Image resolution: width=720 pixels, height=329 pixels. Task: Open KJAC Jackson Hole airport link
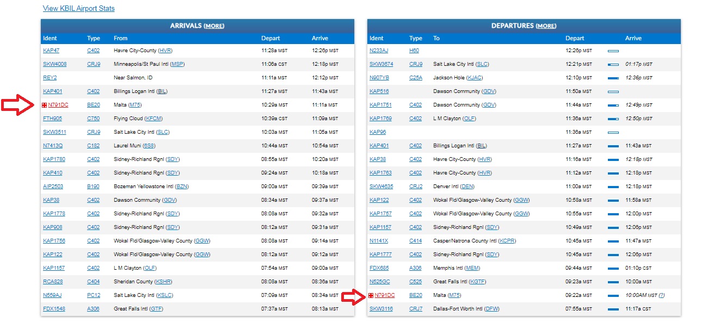(473, 78)
